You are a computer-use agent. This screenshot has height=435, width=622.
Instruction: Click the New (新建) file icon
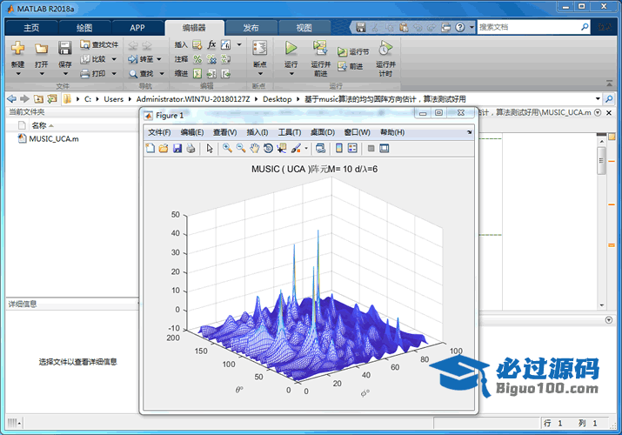pyautogui.click(x=17, y=48)
